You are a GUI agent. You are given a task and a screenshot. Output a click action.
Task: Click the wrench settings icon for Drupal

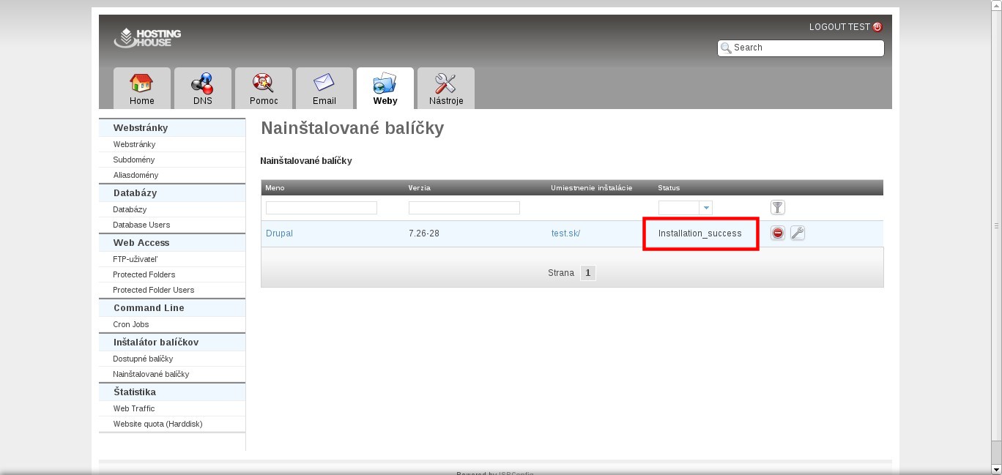coord(798,233)
